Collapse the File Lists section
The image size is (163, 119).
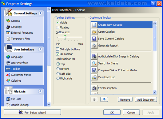(x=40, y=91)
